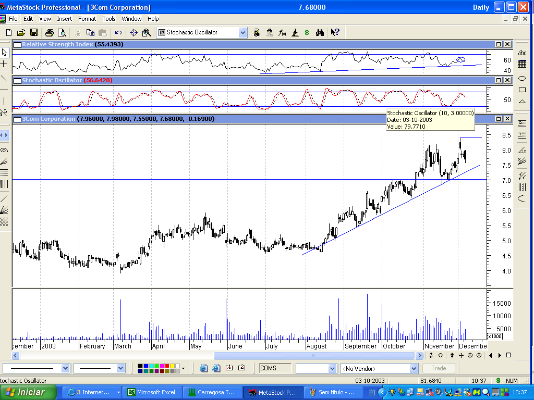The width and height of the screenshot is (534, 400).
Task: Click the Trade button
Action: coord(439,368)
